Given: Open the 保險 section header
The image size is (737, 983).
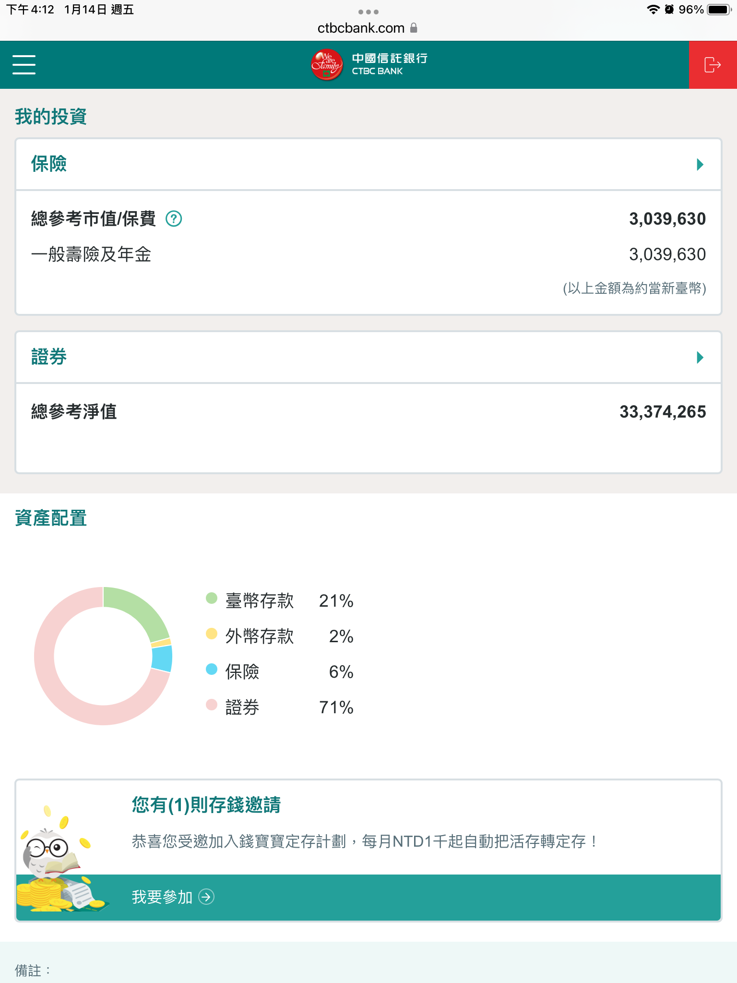Looking at the screenshot, I should pyautogui.click(x=49, y=164).
